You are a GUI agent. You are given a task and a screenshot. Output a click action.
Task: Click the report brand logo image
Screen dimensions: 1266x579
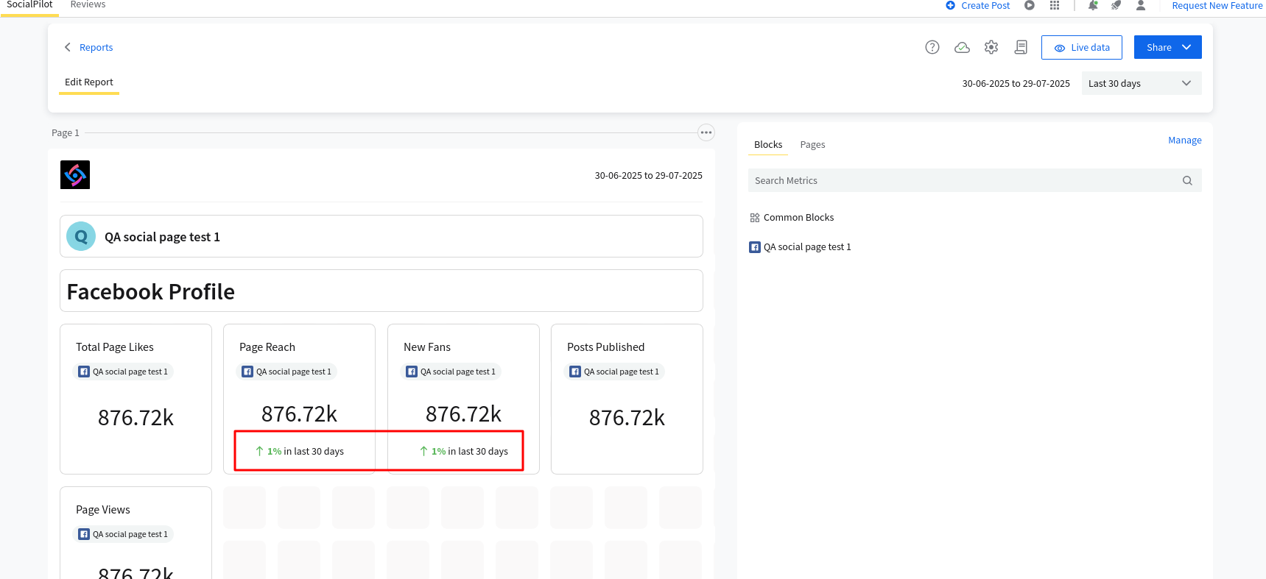(75, 175)
